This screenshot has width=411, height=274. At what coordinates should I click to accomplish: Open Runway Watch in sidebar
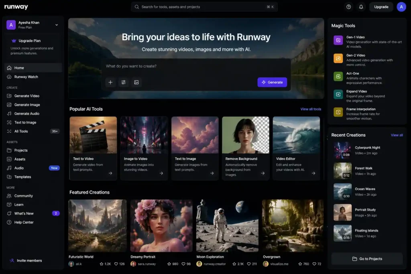coord(33,77)
